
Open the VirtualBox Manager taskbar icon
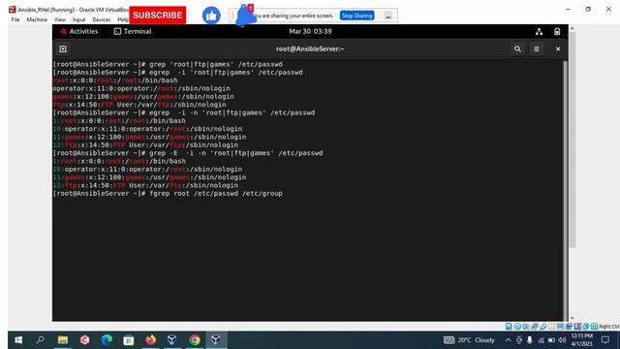coord(172,340)
